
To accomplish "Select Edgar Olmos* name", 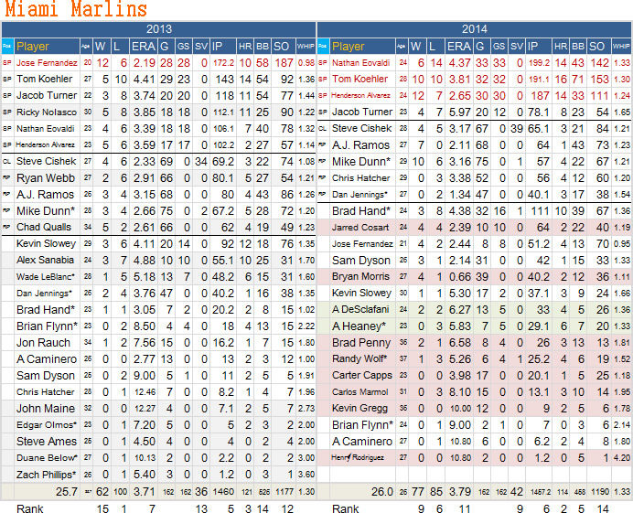I will (x=47, y=425).
